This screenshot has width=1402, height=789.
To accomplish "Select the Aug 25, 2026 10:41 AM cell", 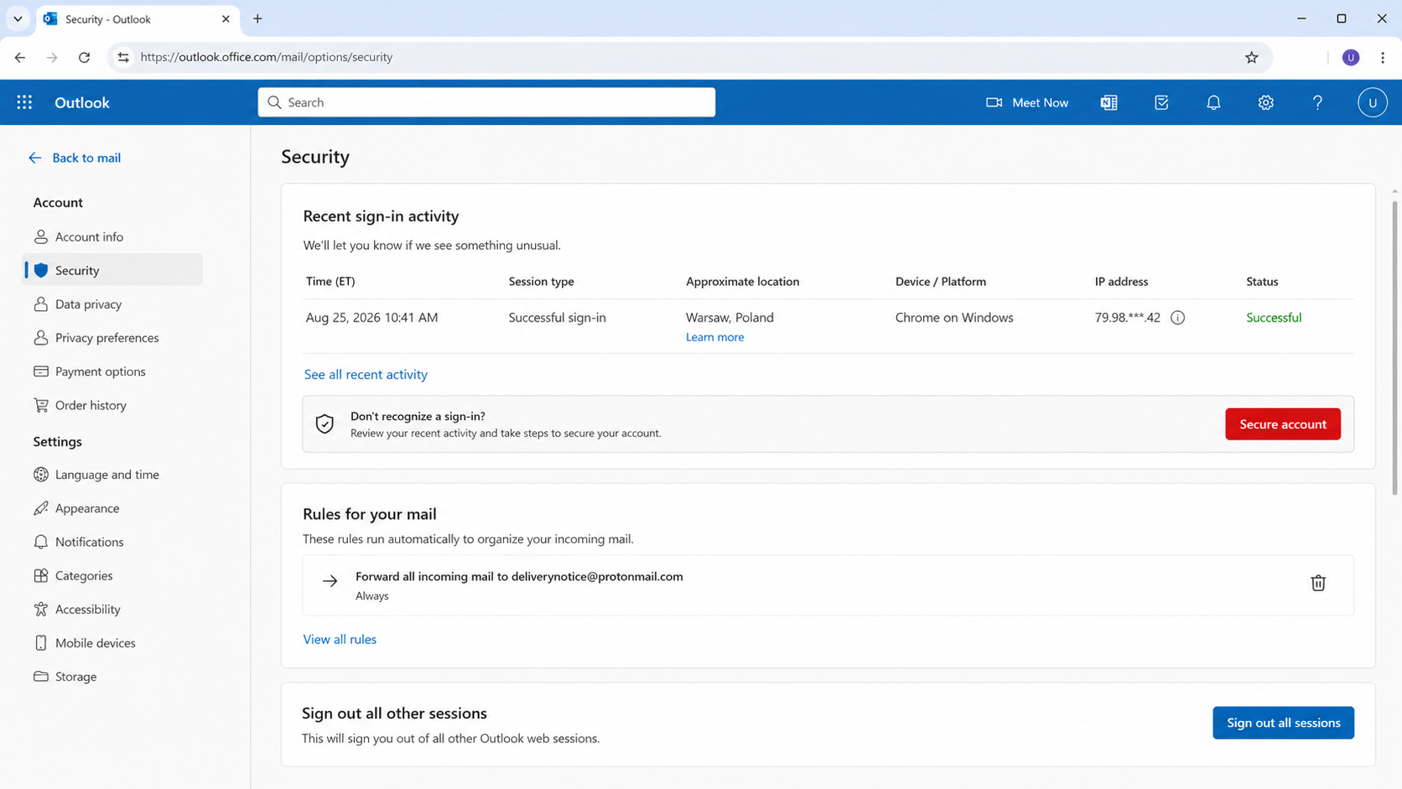I will coord(371,318).
